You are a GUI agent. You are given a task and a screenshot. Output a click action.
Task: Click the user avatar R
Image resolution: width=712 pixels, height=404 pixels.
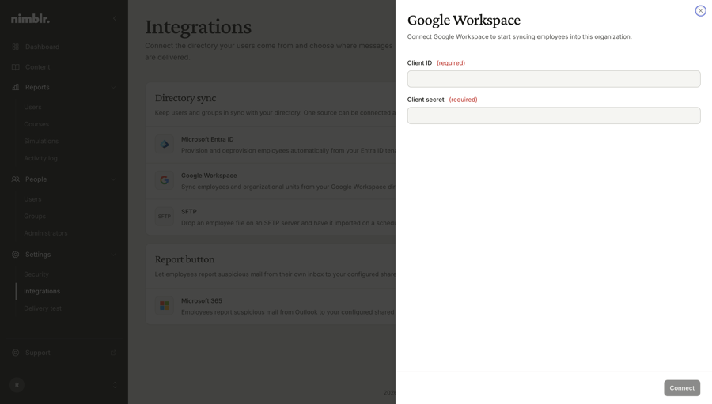[17, 385]
